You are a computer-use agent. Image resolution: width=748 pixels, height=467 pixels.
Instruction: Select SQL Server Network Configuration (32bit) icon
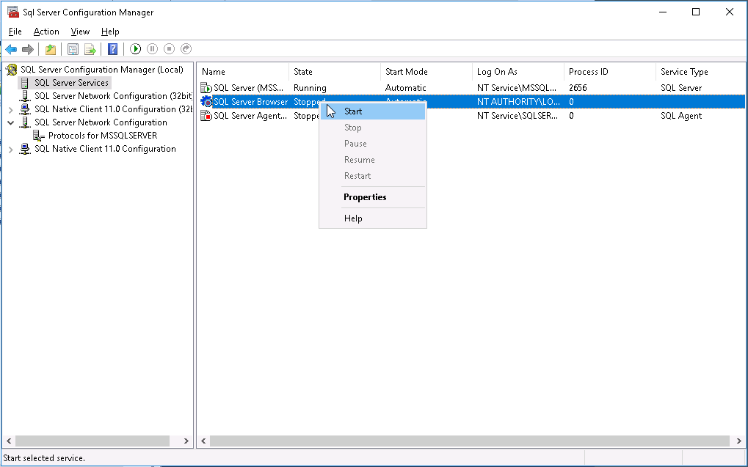pos(25,96)
